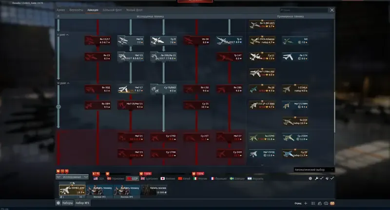Image resolution: width=390 pixels, height=210 pixels.
Task: Select the Як-130 aircraft card
Action: coord(196,89)
